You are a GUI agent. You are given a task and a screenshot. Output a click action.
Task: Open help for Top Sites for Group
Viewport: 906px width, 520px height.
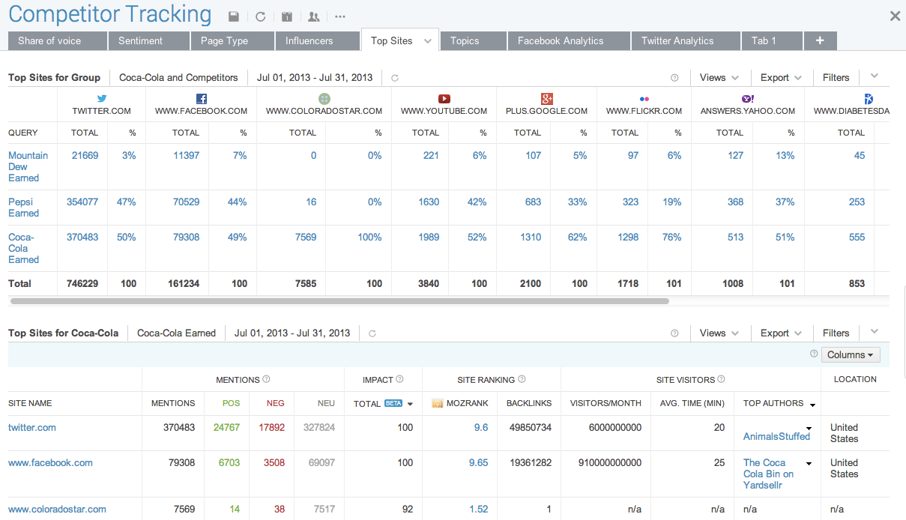674,77
